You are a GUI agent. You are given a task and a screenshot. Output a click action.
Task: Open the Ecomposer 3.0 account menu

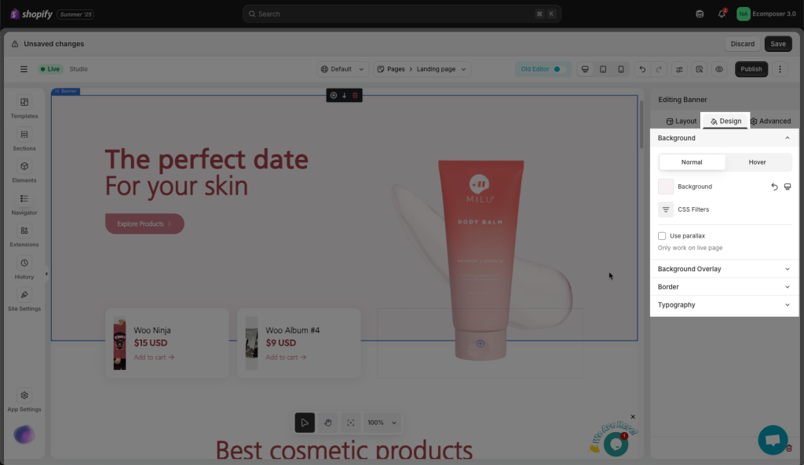tap(766, 14)
